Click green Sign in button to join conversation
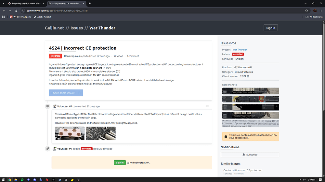325x182 pixels. pos(120,163)
